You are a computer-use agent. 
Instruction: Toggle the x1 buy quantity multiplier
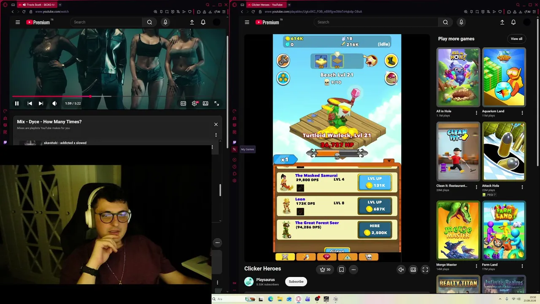coord(285,160)
